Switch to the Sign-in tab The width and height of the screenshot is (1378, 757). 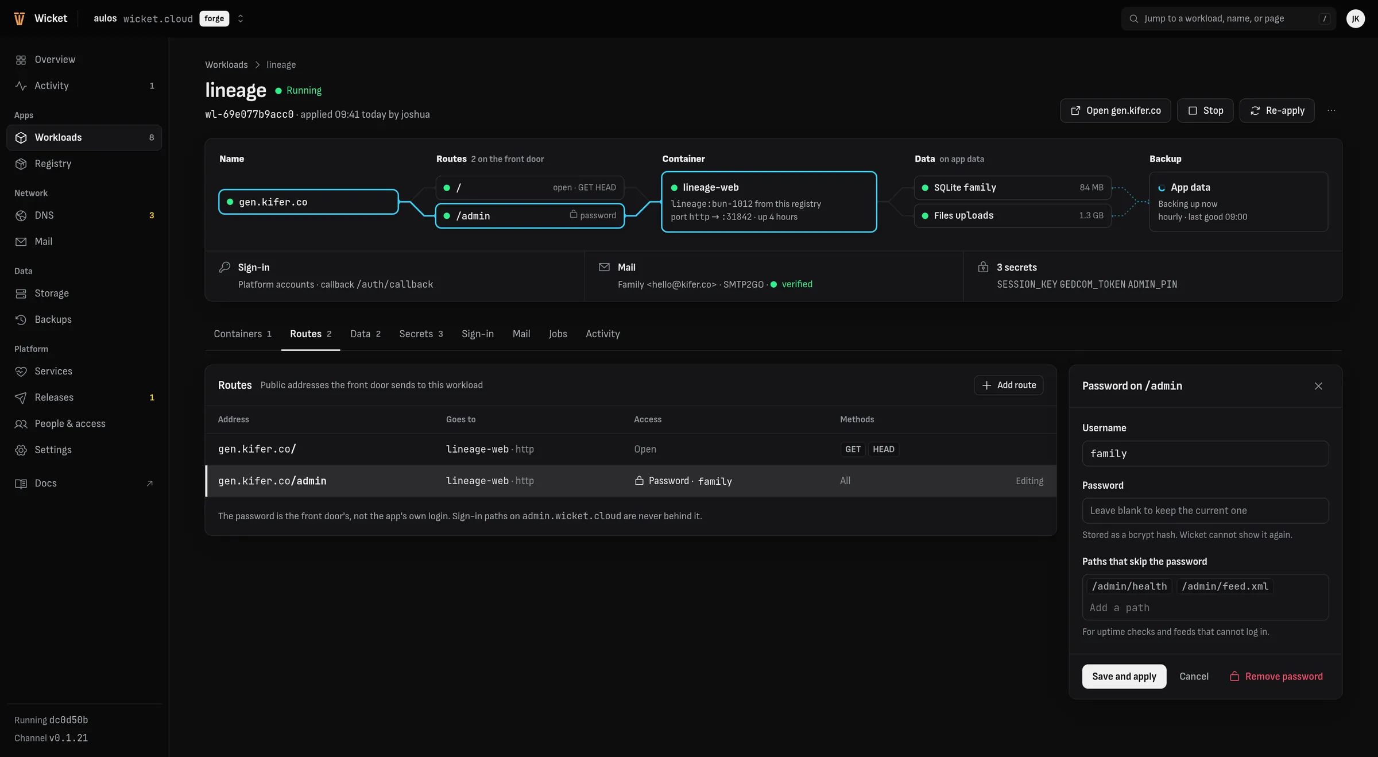(478, 334)
